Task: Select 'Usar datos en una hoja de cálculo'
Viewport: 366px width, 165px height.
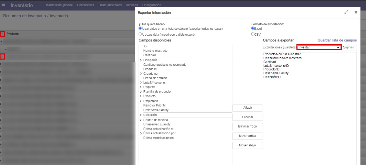Action: 140,28
